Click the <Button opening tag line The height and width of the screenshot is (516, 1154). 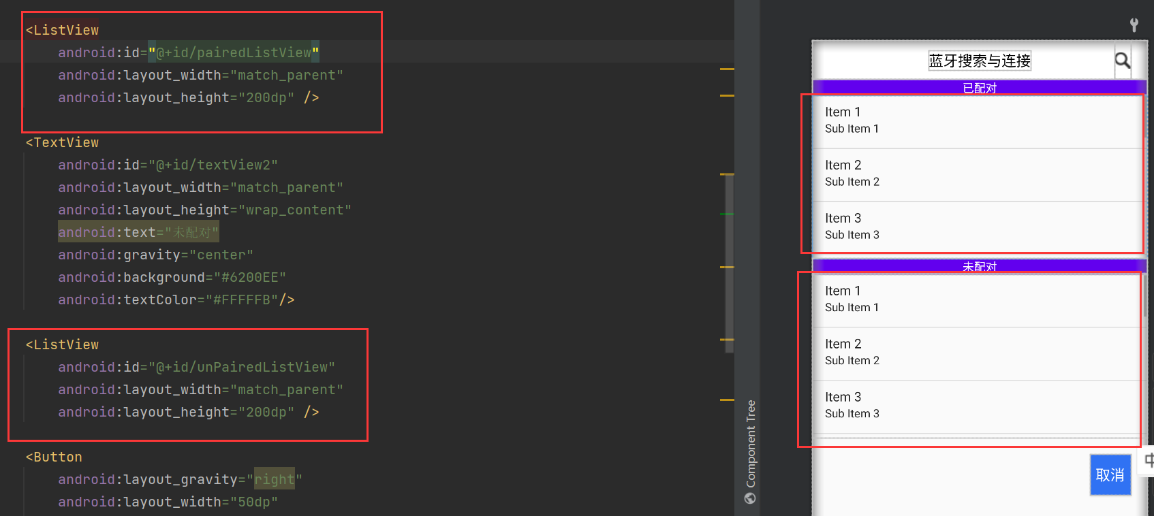click(x=54, y=457)
